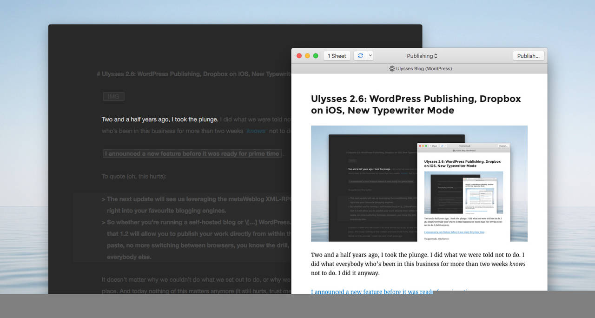Viewport: 595px width, 318px height.
Task: Click the blue refresh preview icon
Action: click(359, 56)
